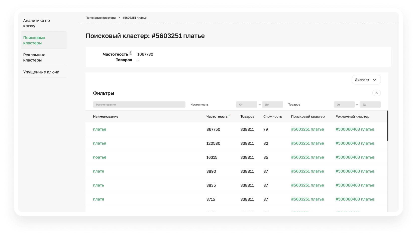The image size is (417, 236).
Task: Sort by the Сложность column header
Action: pos(272,116)
